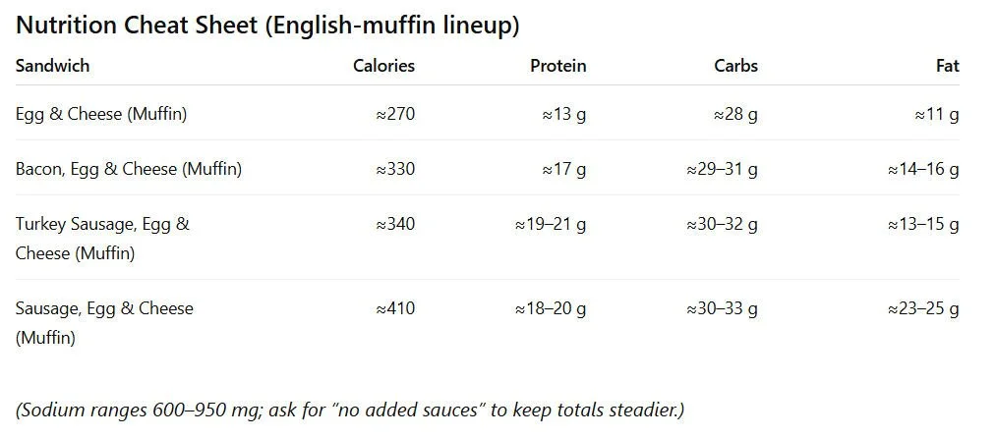Screen dimensions: 996x438
Task: Click the ≈11 g fat cell
Action: point(937,114)
